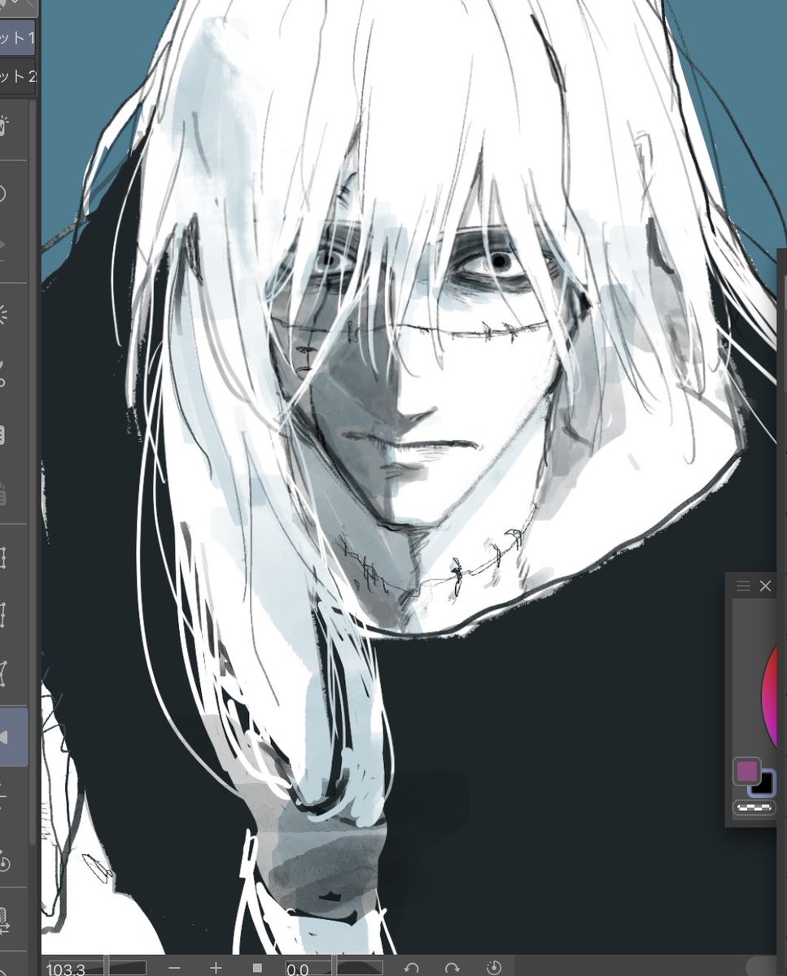This screenshot has height=976, width=787.
Task: Select the black sub color swatch
Action: pos(765,784)
